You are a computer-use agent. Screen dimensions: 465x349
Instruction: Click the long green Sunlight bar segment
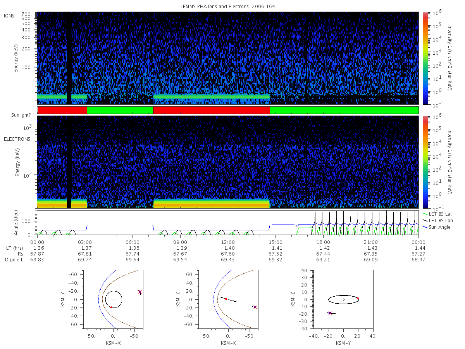[x=344, y=110]
